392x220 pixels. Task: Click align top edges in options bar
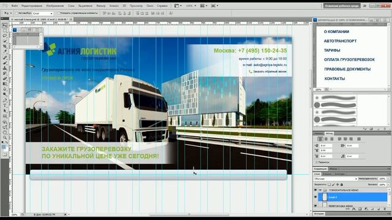point(105,13)
